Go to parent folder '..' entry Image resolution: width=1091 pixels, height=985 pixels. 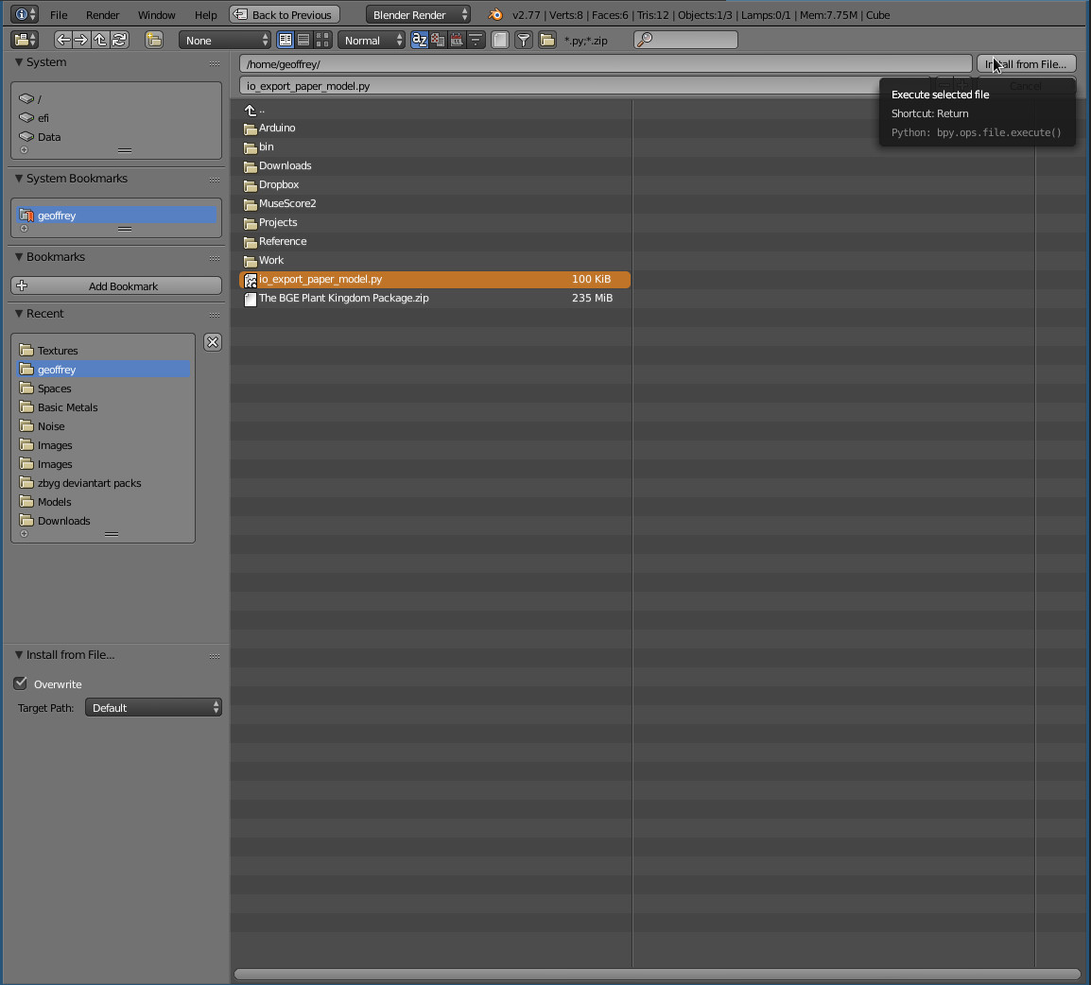coord(435,110)
